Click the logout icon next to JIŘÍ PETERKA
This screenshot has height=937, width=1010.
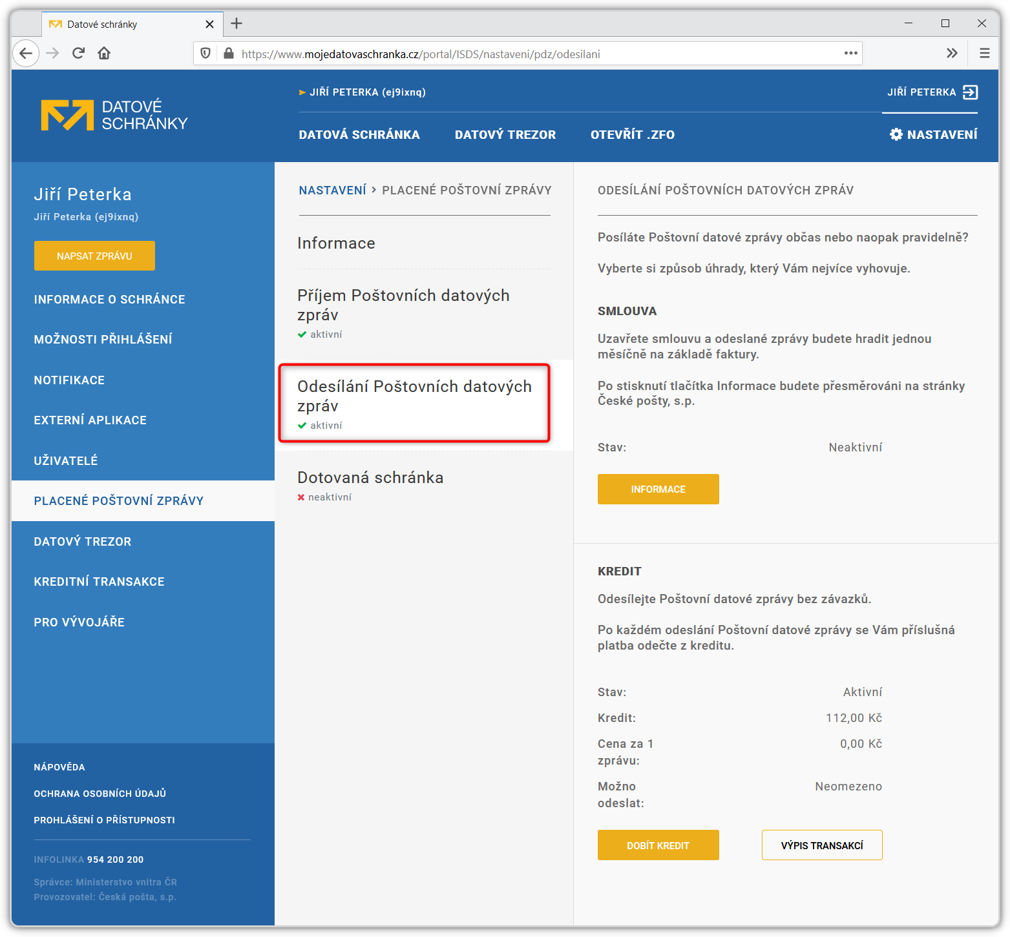point(970,92)
